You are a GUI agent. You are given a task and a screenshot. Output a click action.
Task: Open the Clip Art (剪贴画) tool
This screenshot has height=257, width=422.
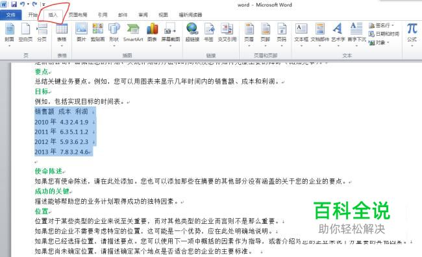point(97,32)
